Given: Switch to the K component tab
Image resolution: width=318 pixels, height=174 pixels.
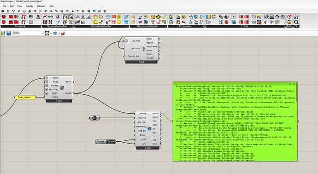Looking at the screenshot, I should coord(62,11).
